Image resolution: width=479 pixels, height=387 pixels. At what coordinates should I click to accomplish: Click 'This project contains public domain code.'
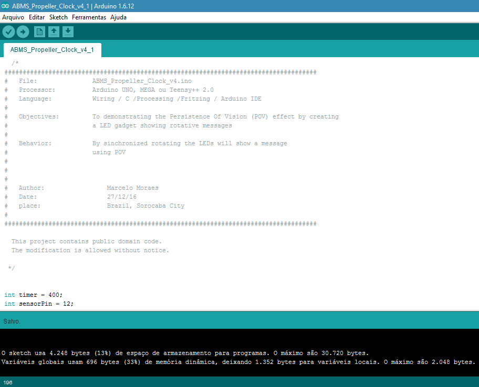click(87, 241)
